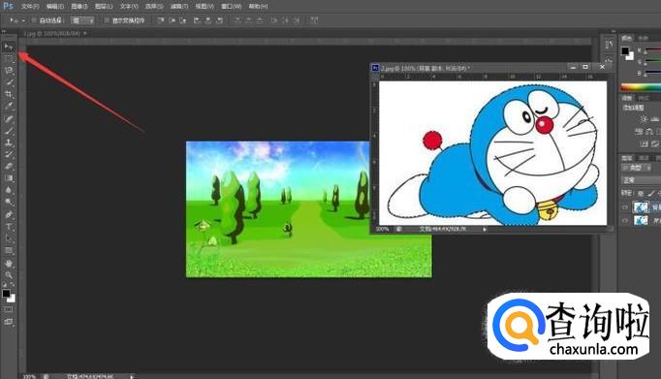
Task: Select the top layer thumbnail
Action: click(x=641, y=207)
